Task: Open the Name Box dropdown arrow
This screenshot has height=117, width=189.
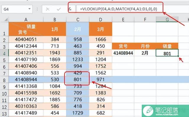Action: [x=29, y=9]
